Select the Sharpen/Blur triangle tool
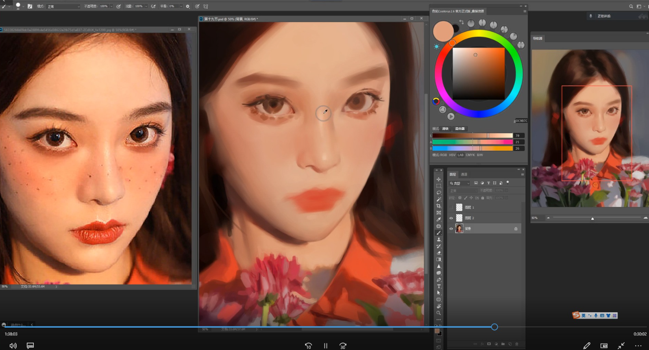649x350 pixels. point(438,266)
